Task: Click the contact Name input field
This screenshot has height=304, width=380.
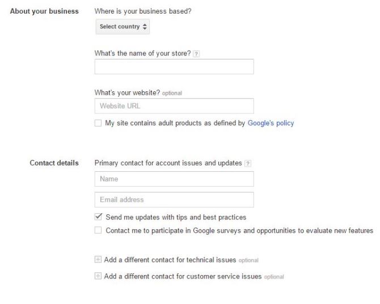Action: (x=174, y=179)
